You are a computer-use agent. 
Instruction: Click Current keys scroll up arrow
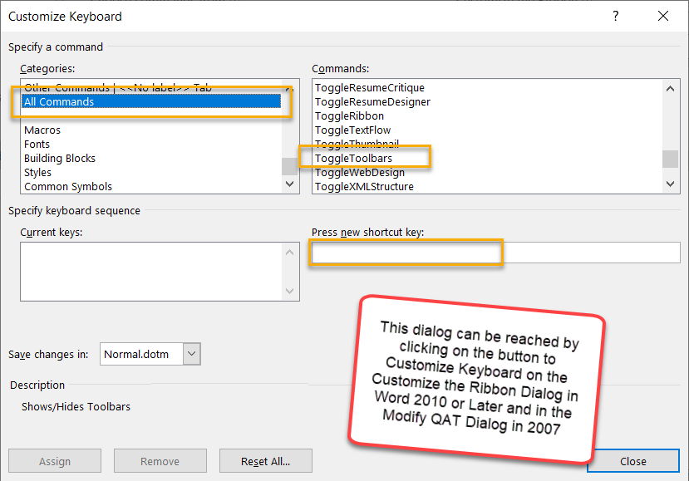[289, 253]
